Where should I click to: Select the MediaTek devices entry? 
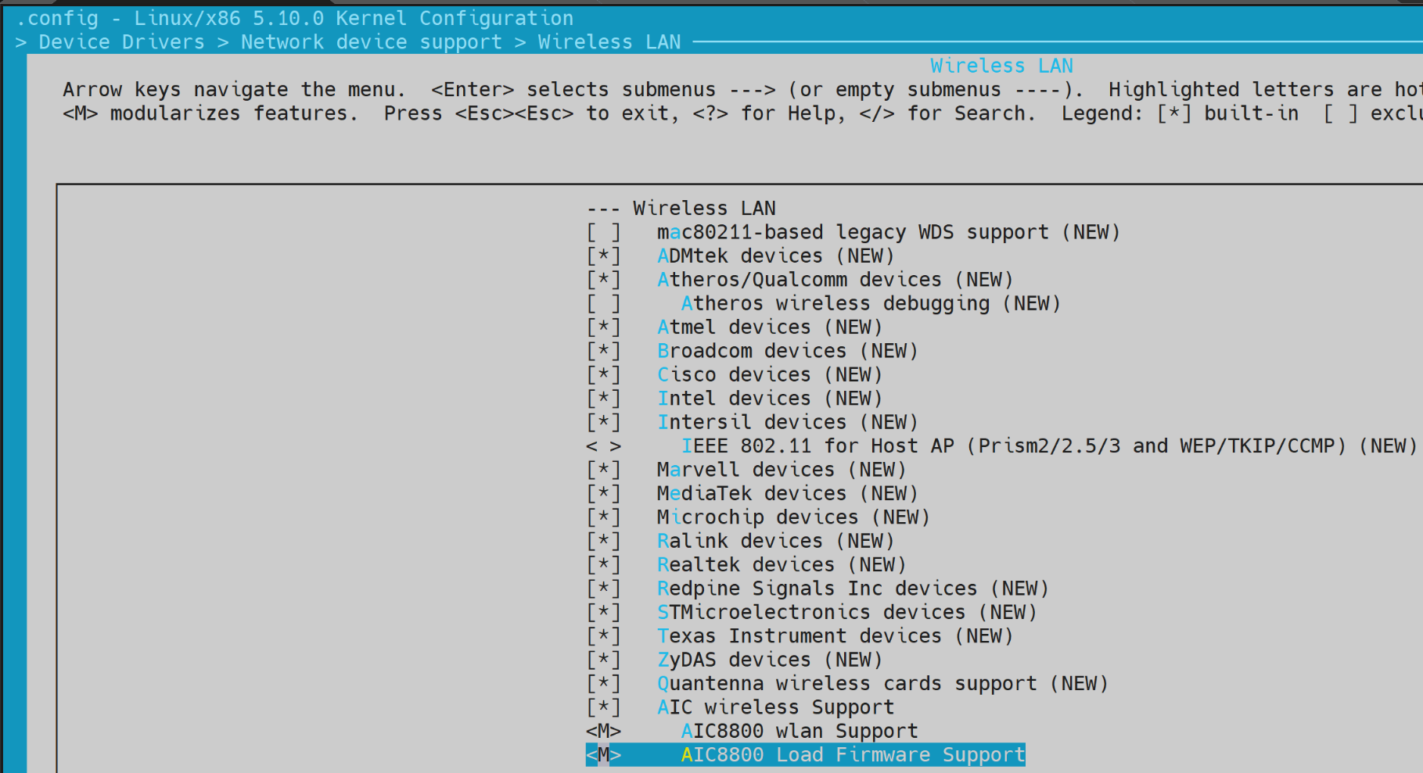click(788, 493)
